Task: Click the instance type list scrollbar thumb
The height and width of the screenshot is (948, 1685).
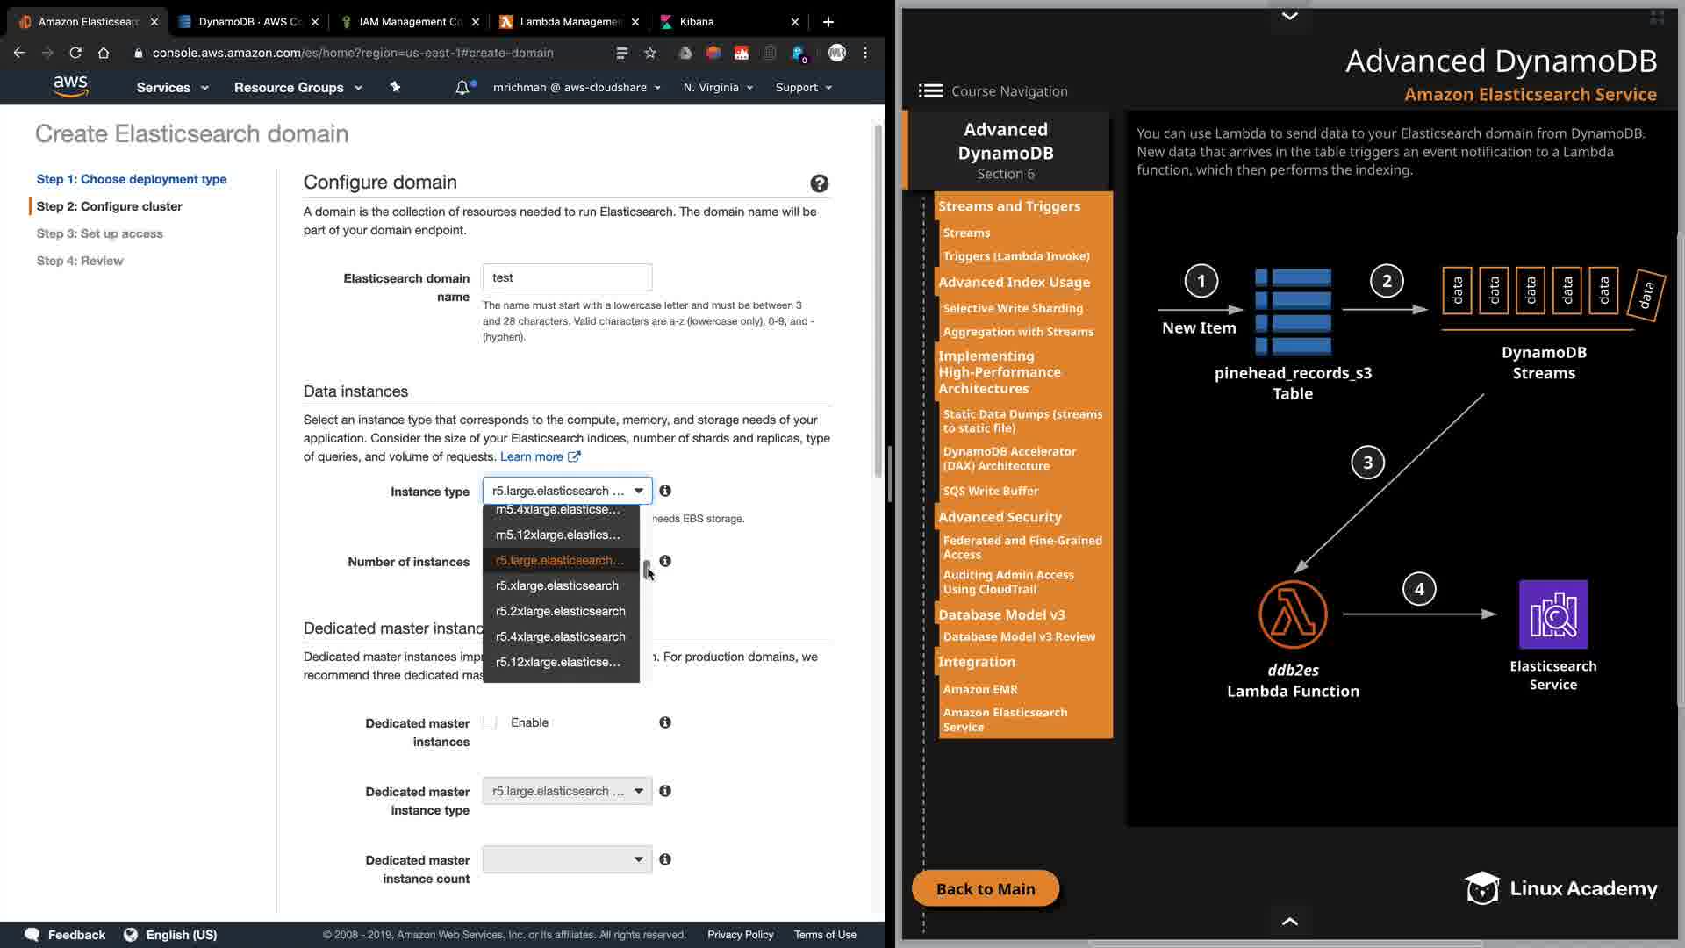Action: 647,569
